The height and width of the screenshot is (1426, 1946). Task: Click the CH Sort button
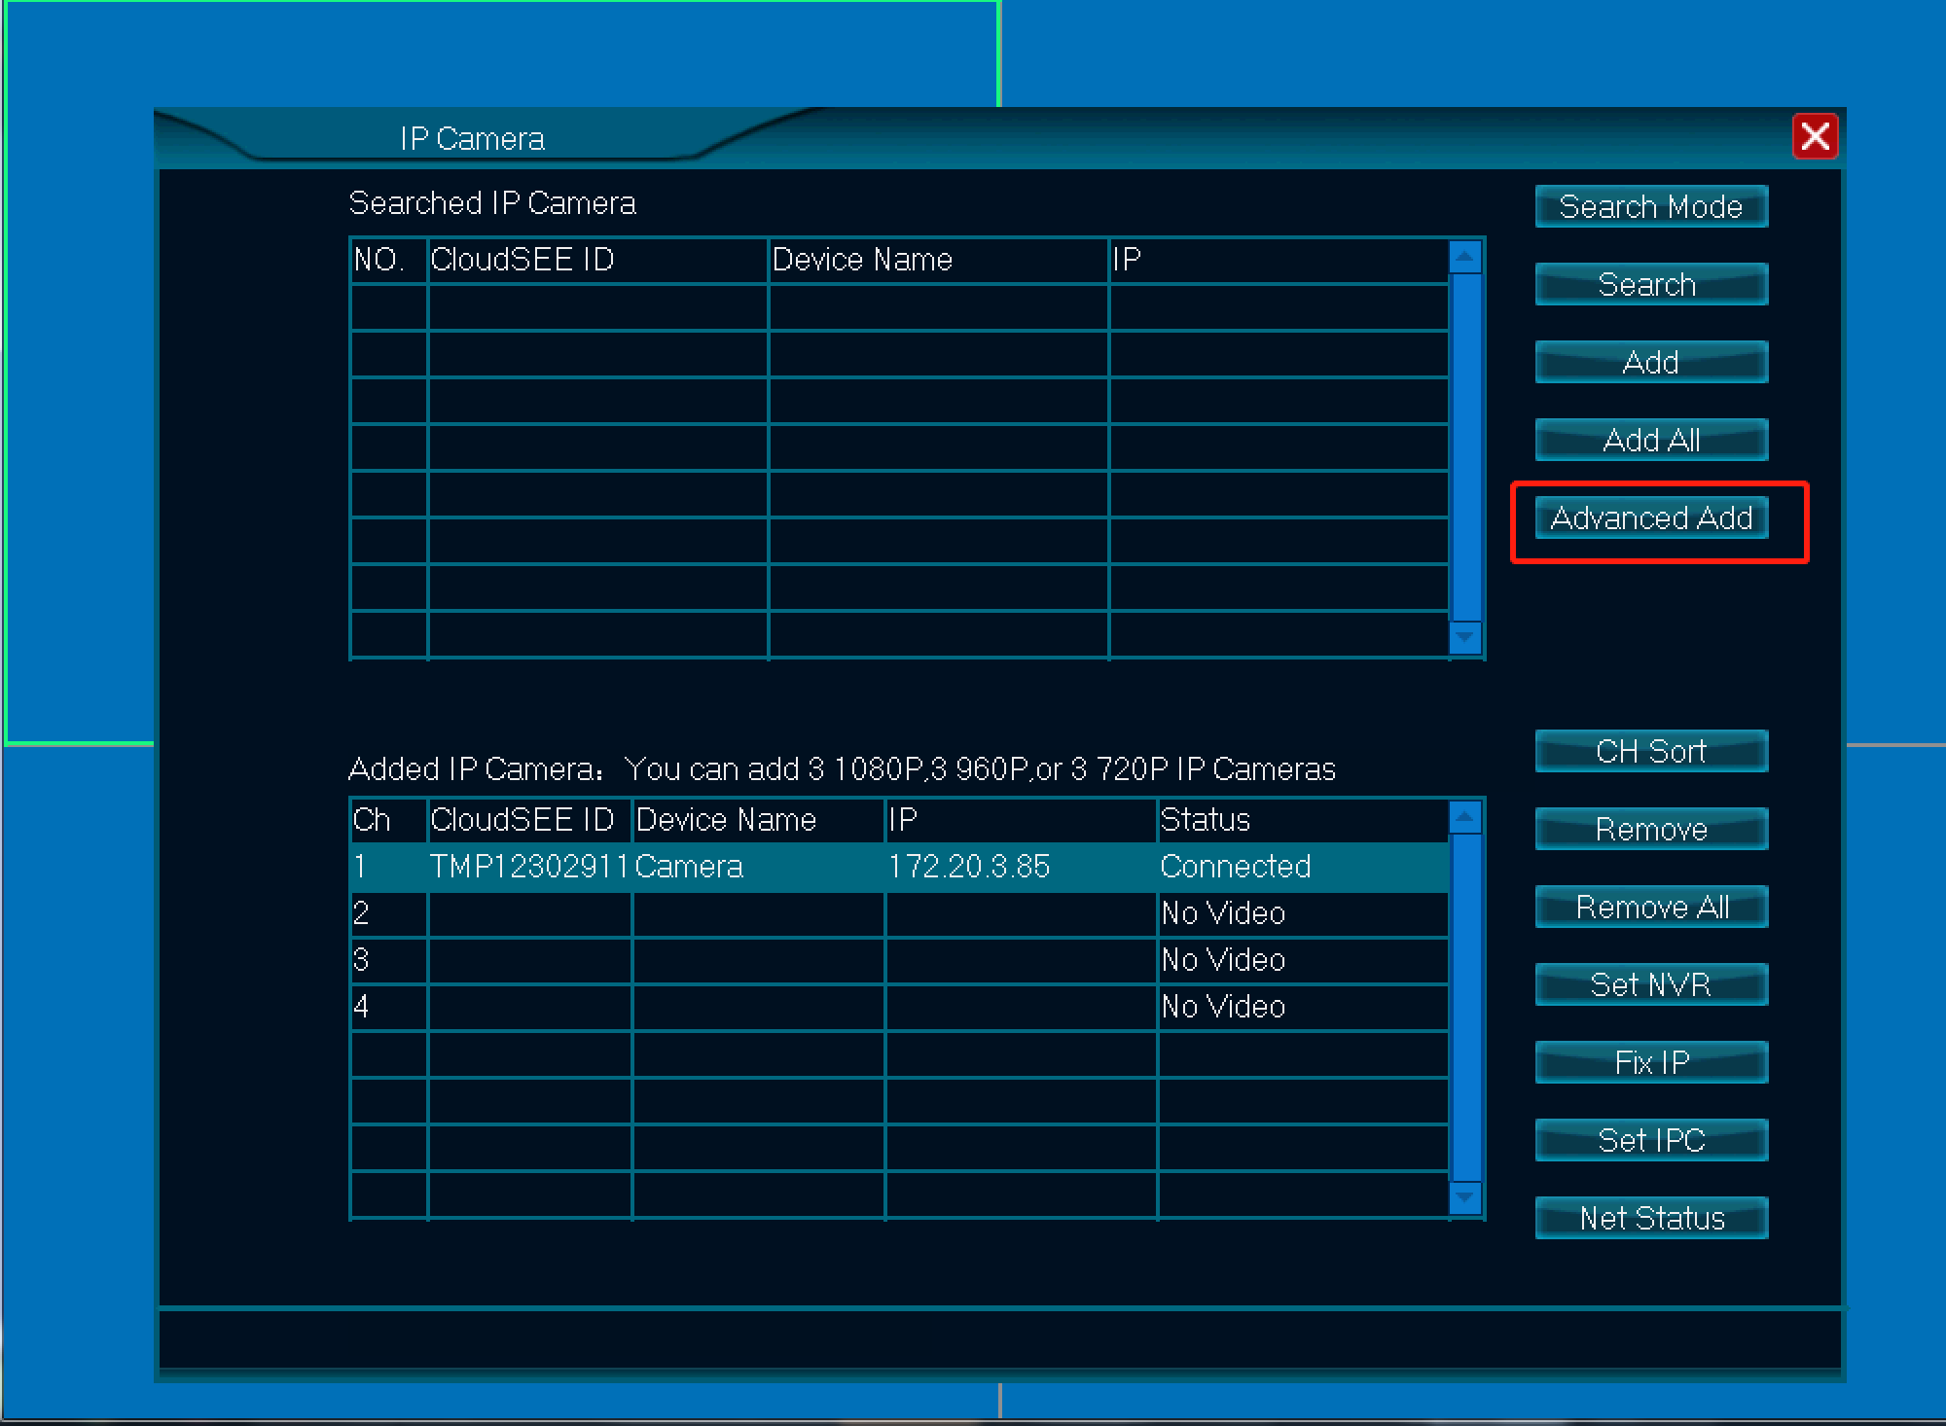[x=1651, y=751]
